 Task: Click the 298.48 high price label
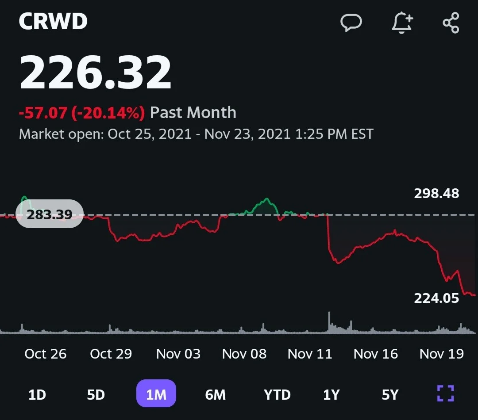[436, 194]
